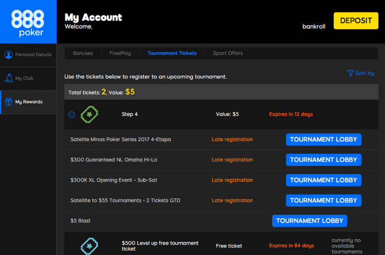Click the green Step 4 ticket icon
The image size is (385, 255).
tap(89, 114)
